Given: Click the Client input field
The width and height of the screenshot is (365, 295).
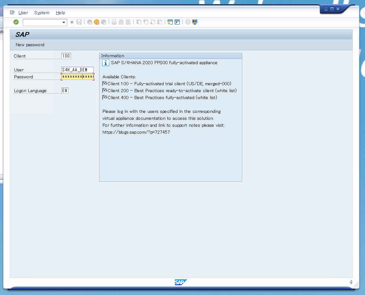Looking at the screenshot, I should (x=66, y=56).
